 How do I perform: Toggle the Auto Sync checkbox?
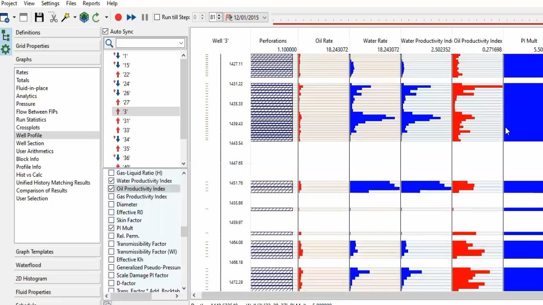tap(106, 31)
